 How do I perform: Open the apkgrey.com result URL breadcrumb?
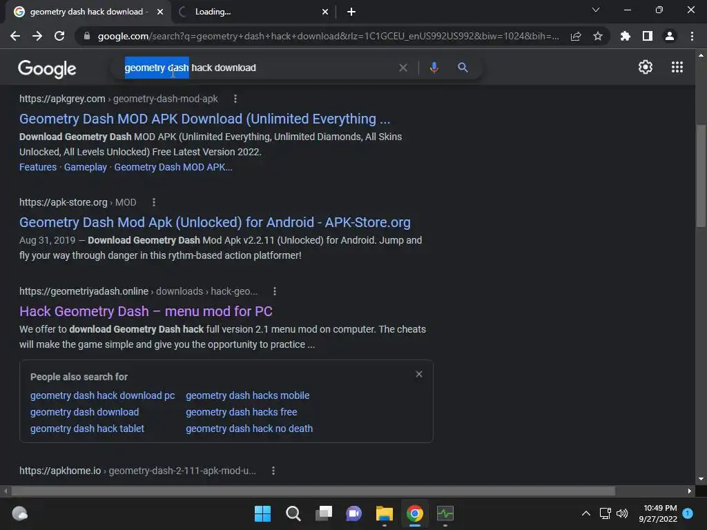click(119, 99)
